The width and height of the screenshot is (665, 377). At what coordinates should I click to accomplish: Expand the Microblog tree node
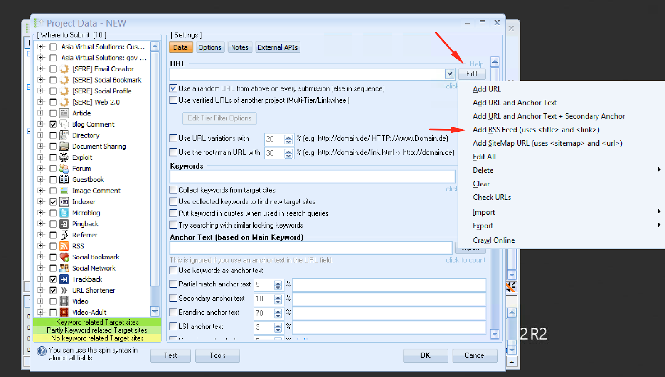(40, 213)
